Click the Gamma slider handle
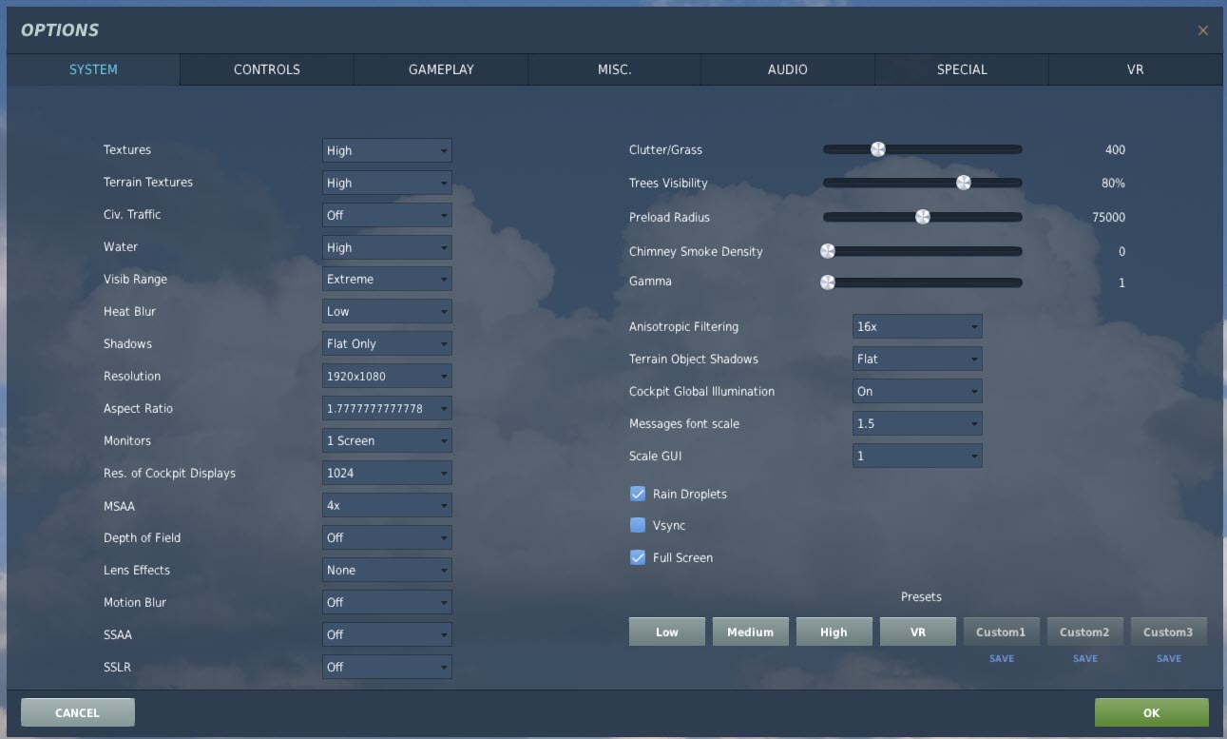 pos(828,282)
